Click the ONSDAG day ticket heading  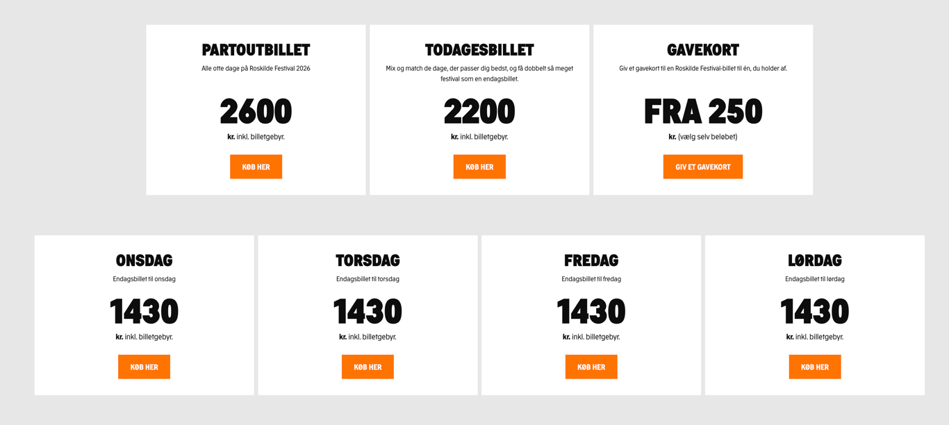pos(144,260)
